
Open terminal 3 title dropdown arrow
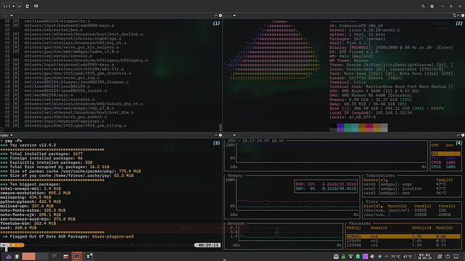11,135
